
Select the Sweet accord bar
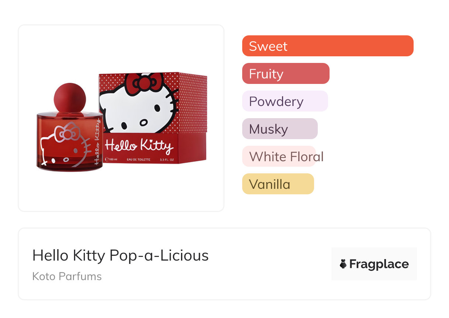coord(327,46)
